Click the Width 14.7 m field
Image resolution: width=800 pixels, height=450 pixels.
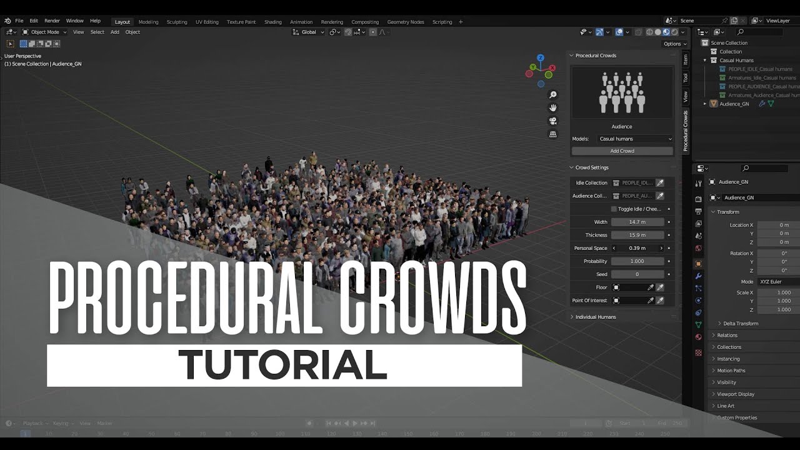coord(637,222)
